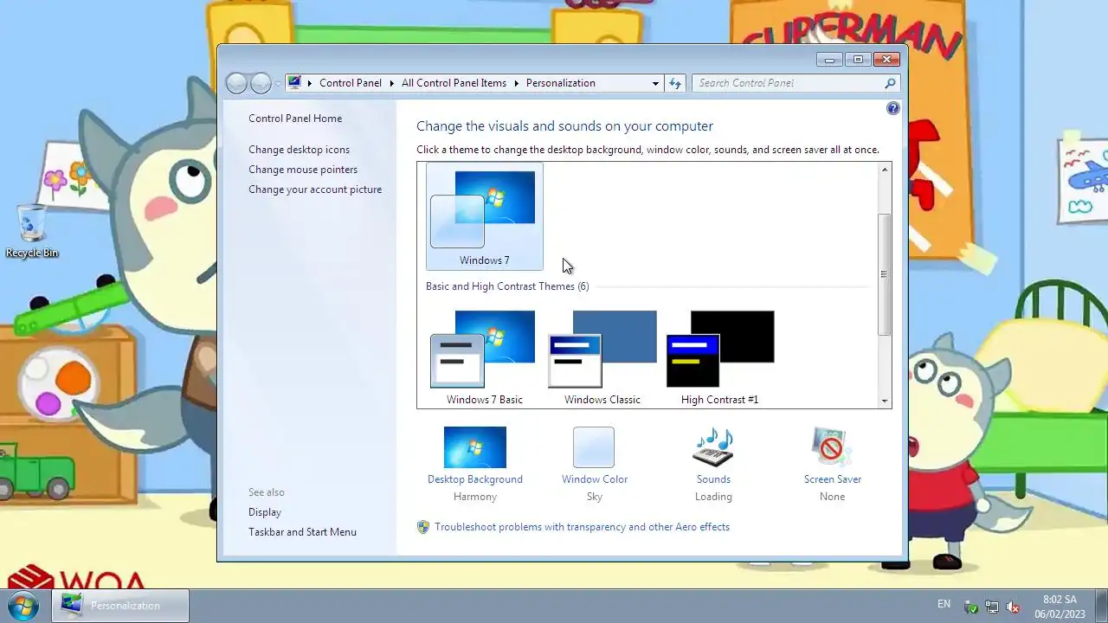The height and width of the screenshot is (623, 1108).
Task: Click the taskbar clock showing 8:02 SA
Action: tap(1060, 607)
